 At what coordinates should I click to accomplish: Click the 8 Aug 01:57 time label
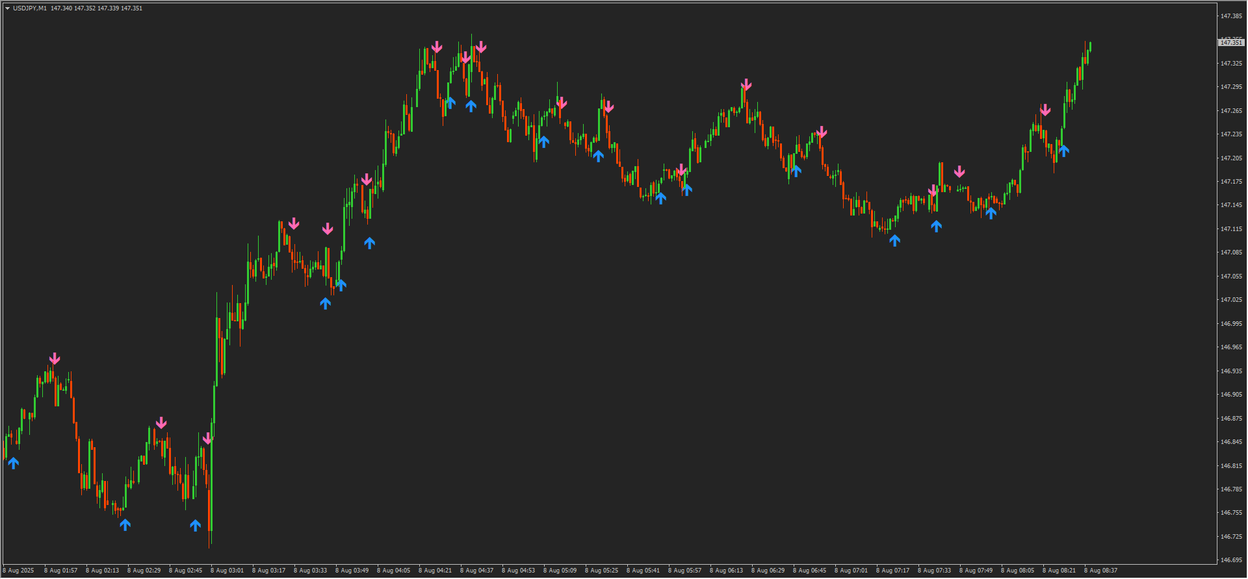(60, 571)
